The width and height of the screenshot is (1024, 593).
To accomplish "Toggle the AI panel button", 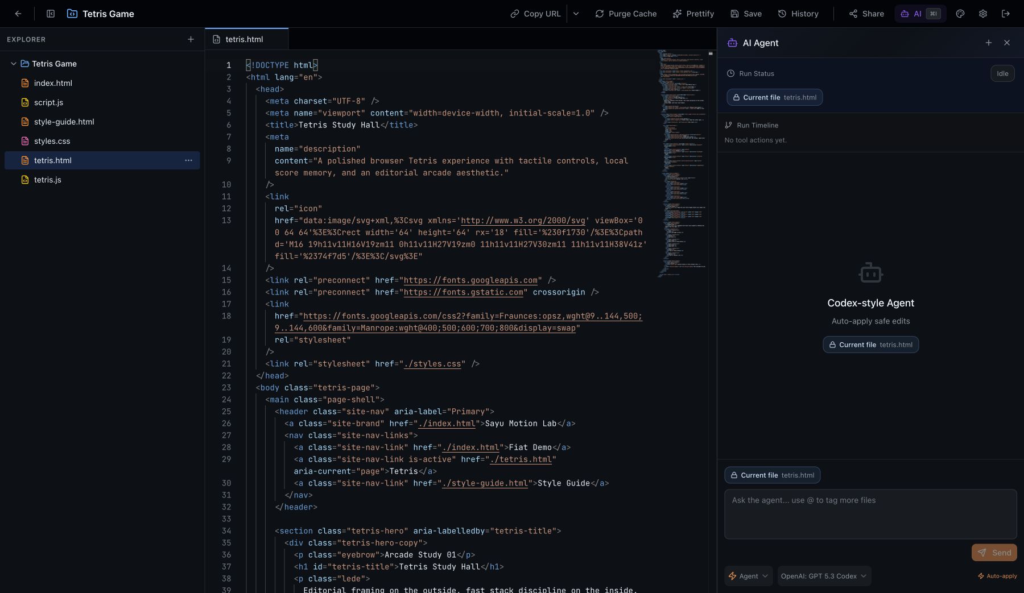I will (x=920, y=14).
